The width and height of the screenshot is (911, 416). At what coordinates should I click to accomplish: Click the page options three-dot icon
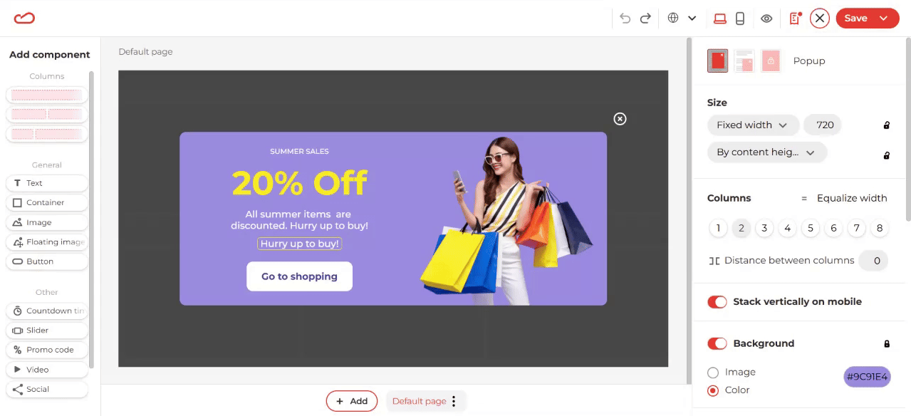(454, 401)
